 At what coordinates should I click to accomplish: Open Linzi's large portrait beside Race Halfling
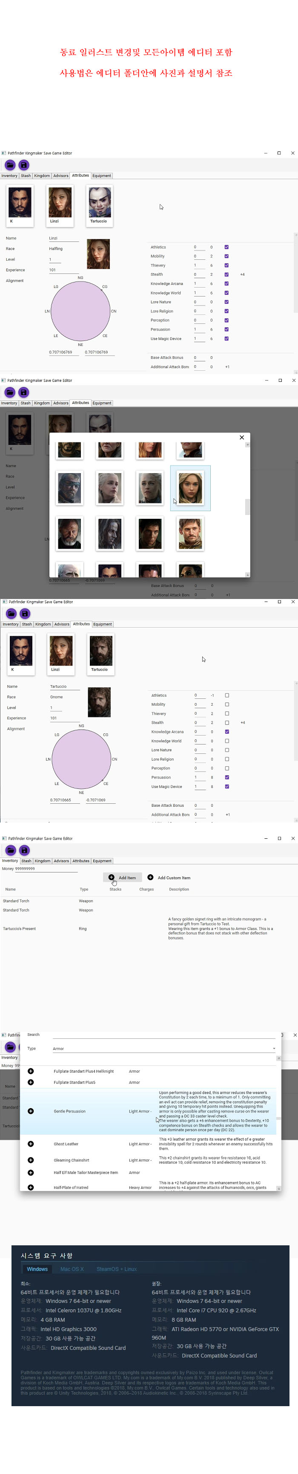[x=98, y=255]
